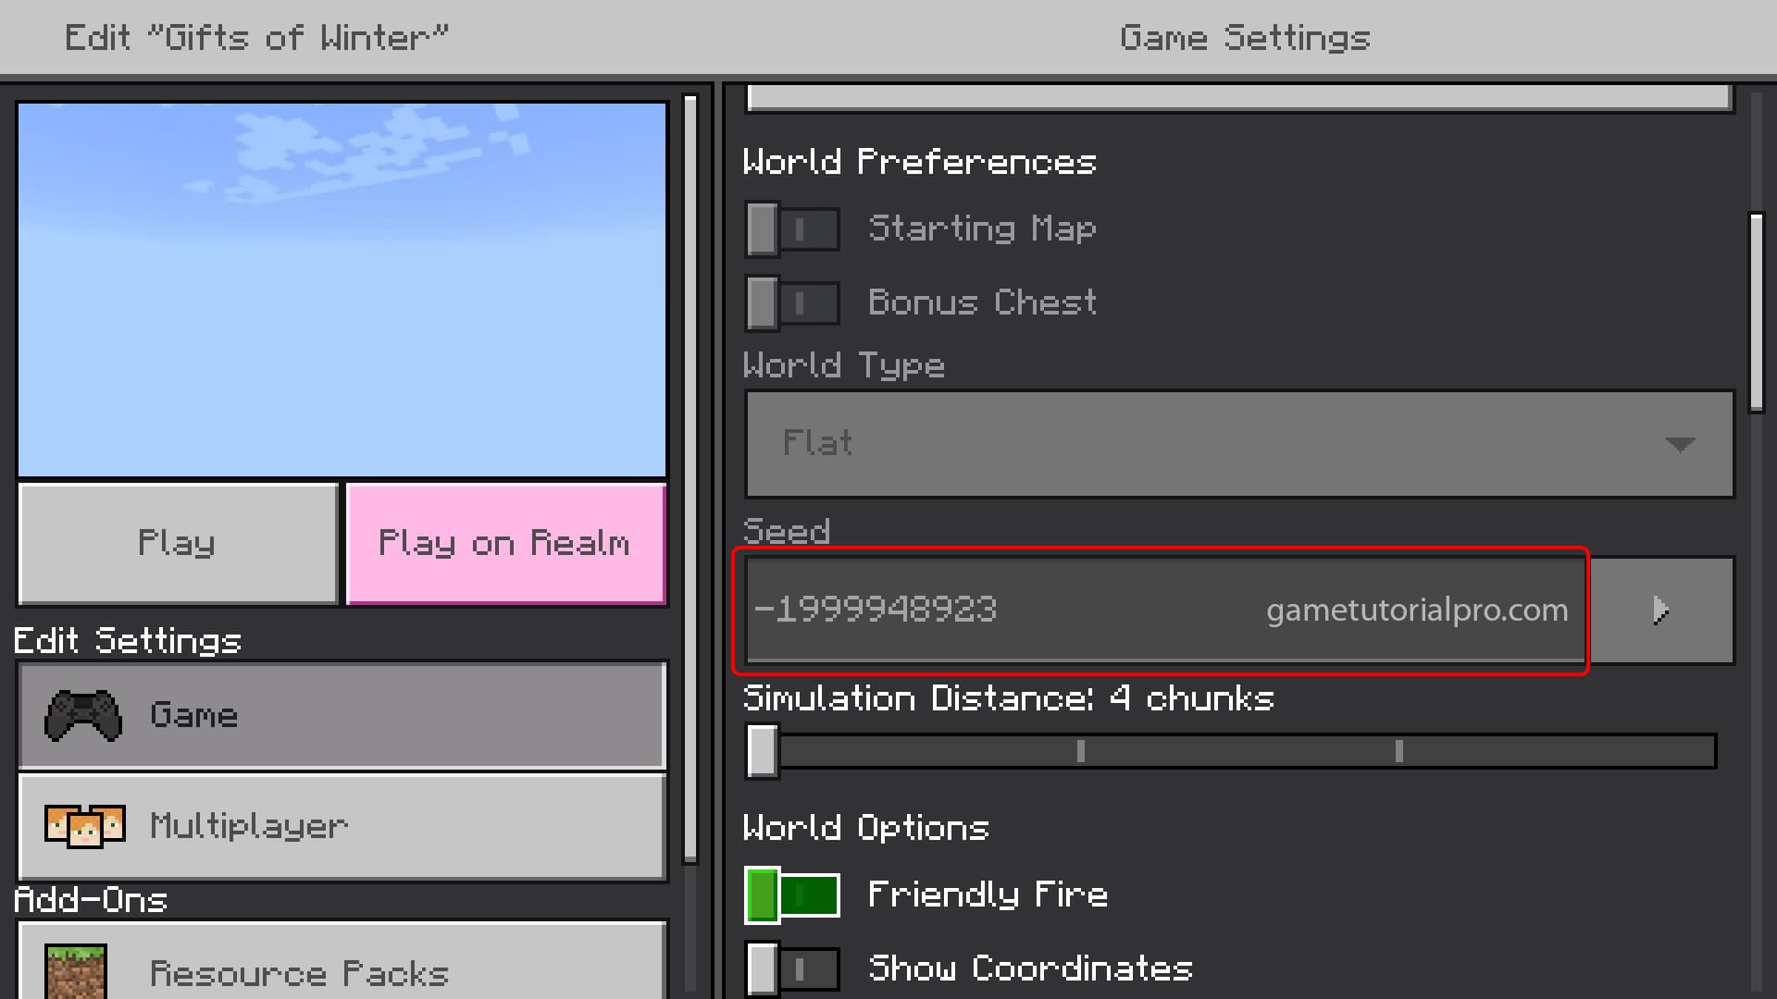Select the Multiplayer menu tab
This screenshot has height=999, width=1777.
tap(342, 824)
